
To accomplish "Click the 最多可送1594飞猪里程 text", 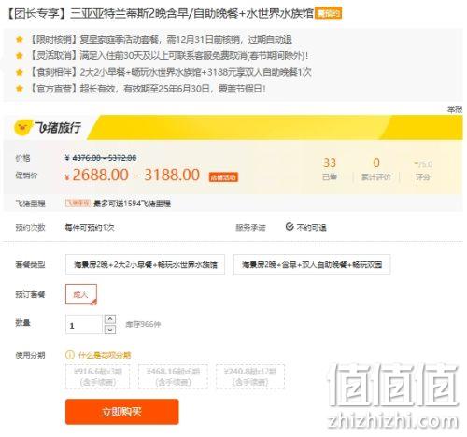I will pyautogui.click(x=132, y=204).
